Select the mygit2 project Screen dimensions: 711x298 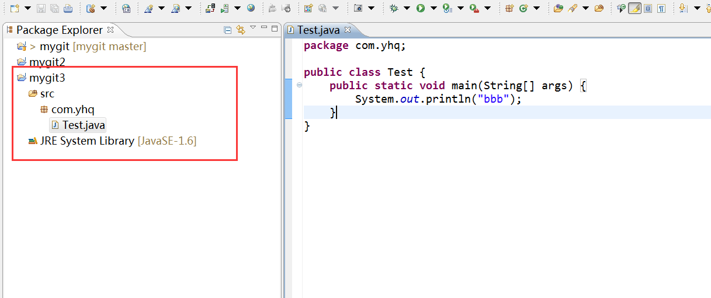(41, 62)
